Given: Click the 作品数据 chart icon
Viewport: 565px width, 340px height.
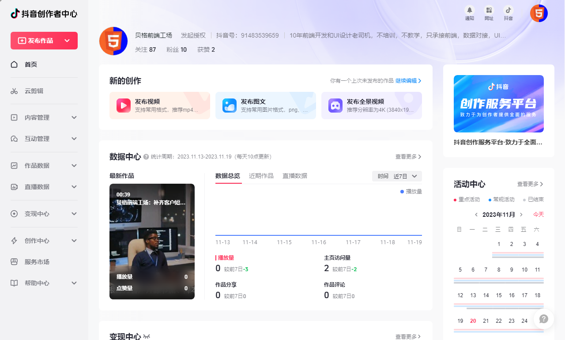Looking at the screenshot, I should (14, 166).
